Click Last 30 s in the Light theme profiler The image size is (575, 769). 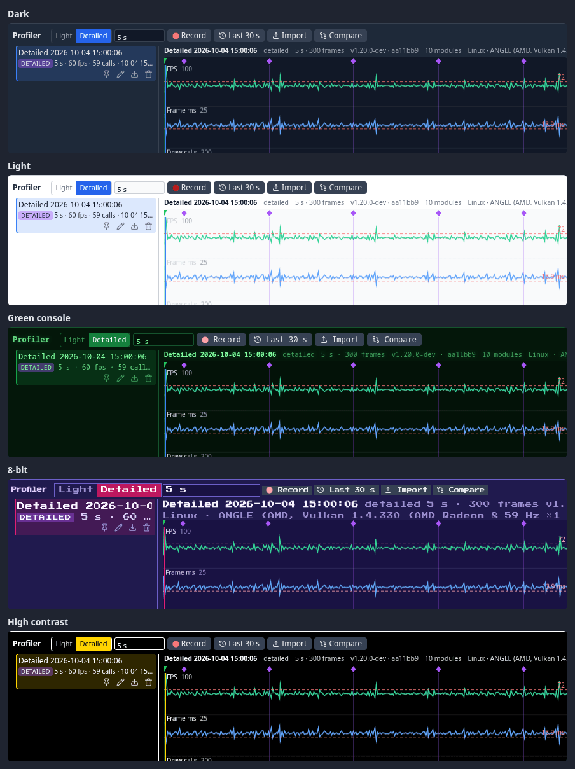point(239,188)
